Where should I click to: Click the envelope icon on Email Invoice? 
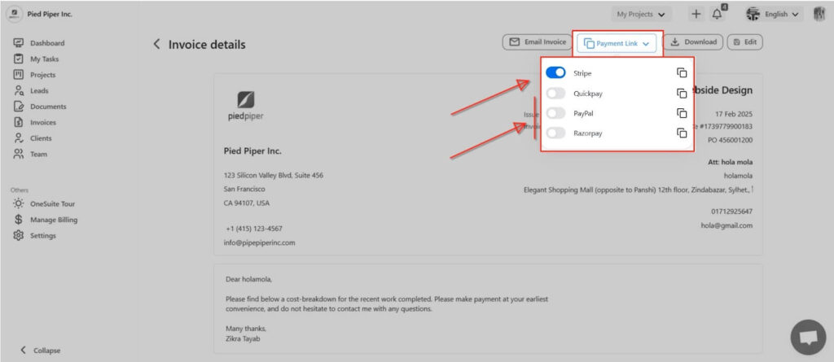click(x=515, y=42)
